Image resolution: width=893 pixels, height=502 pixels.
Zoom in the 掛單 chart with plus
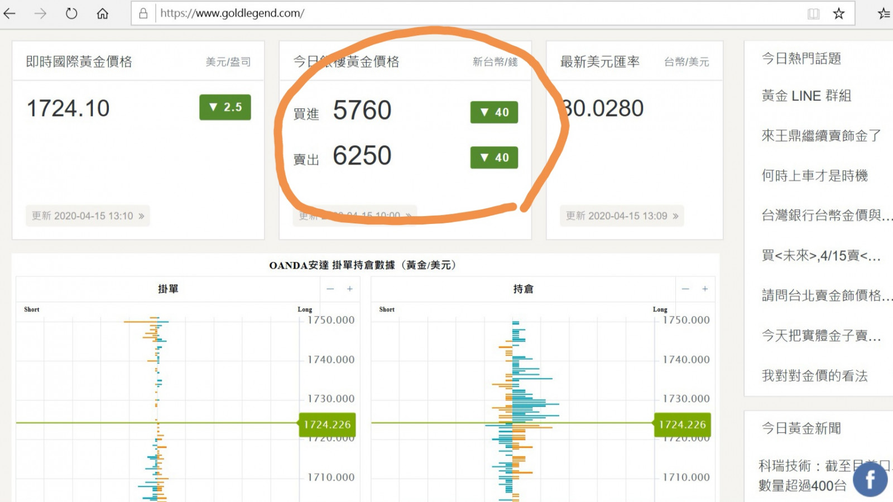[x=350, y=289]
